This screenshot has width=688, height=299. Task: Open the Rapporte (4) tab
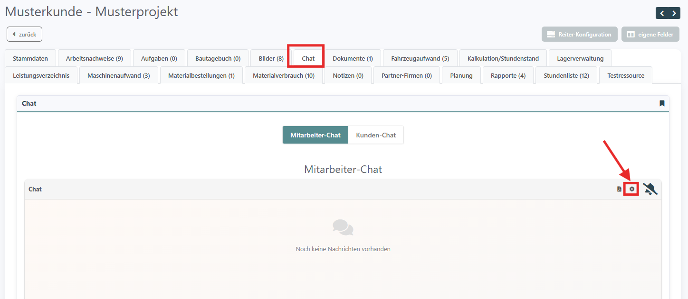tap(508, 75)
